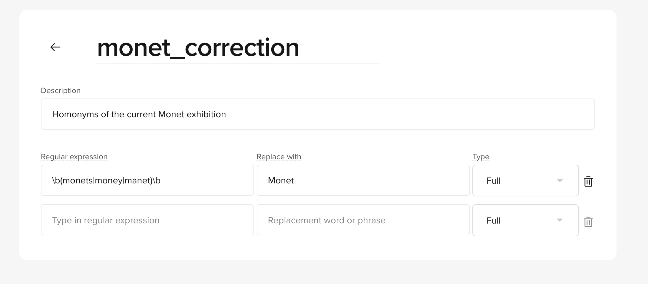Image resolution: width=648 pixels, height=284 pixels.
Task: Click the Regular expression column label
Action: point(74,157)
